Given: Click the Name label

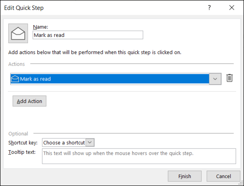Looking at the screenshot, I should pyautogui.click(x=40, y=27).
